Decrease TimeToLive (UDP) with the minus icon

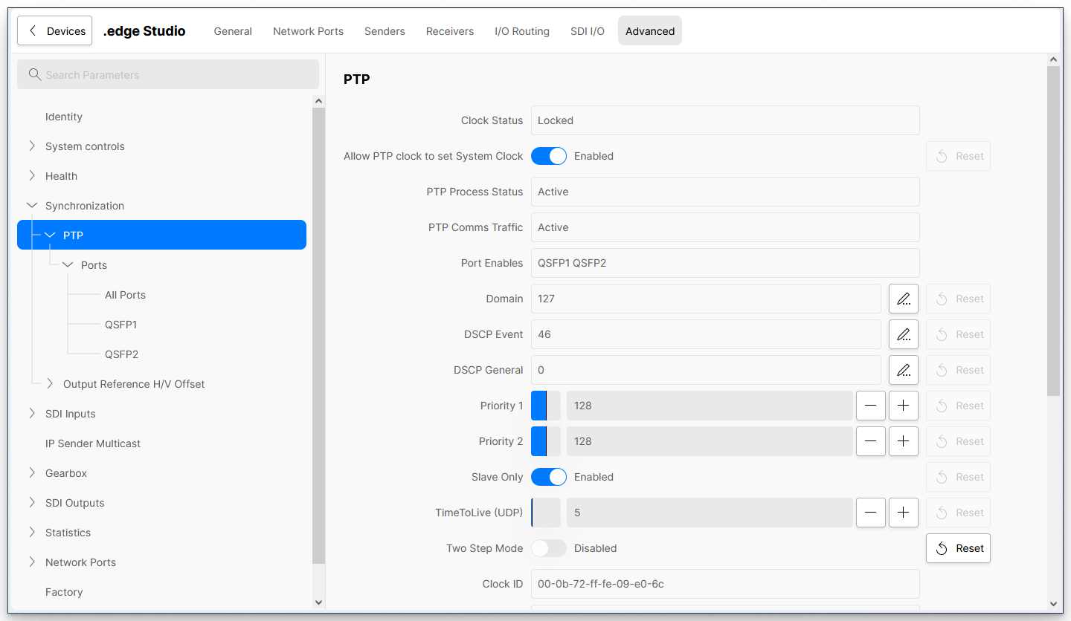tap(870, 513)
